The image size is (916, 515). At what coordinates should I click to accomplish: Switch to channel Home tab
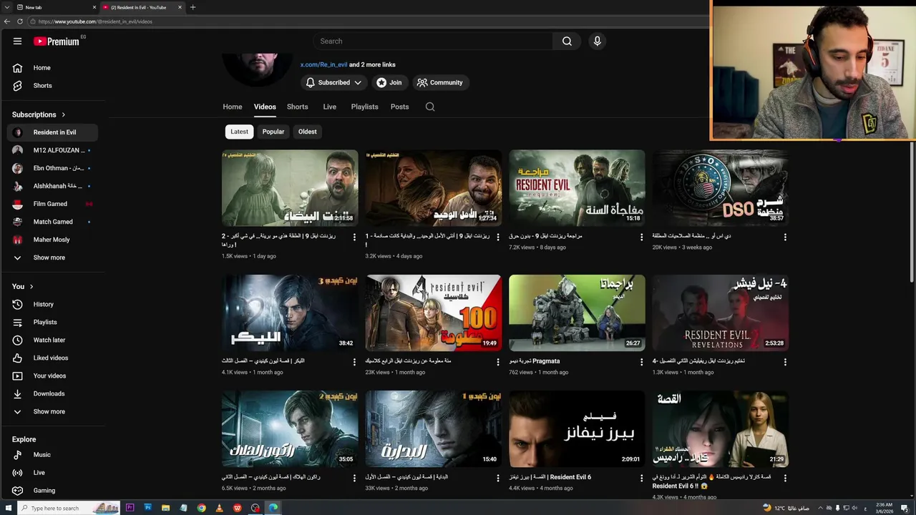pyautogui.click(x=232, y=107)
